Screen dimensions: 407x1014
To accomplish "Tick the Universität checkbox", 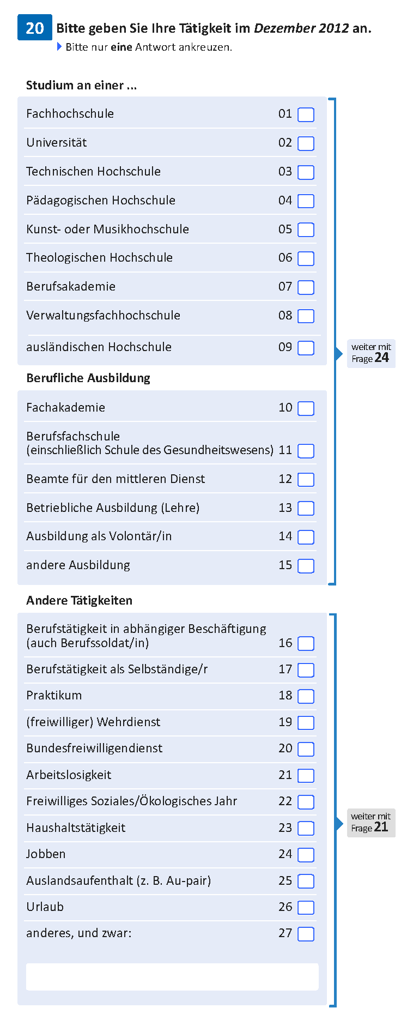I will [306, 143].
